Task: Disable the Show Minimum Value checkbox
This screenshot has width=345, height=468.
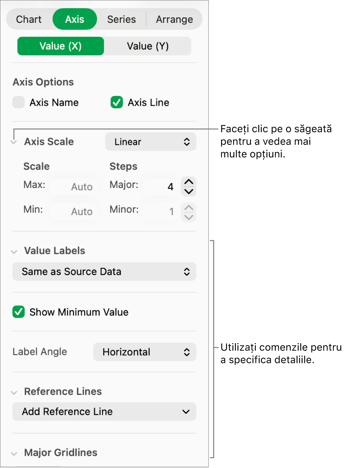Action: point(18,312)
